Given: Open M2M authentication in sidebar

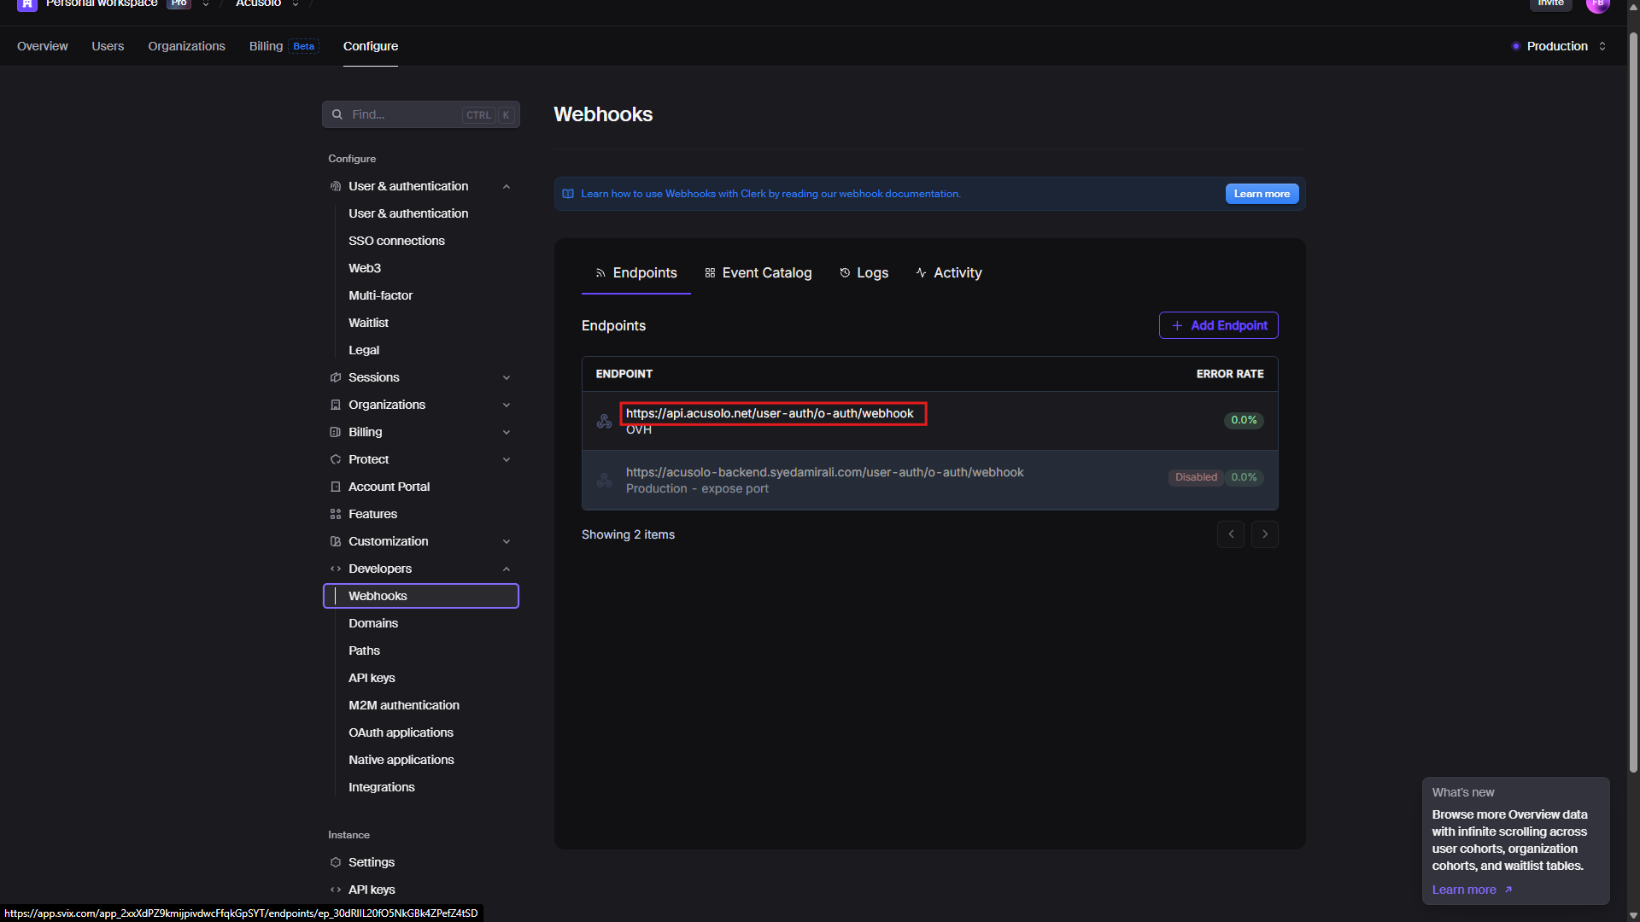Looking at the screenshot, I should click(404, 705).
